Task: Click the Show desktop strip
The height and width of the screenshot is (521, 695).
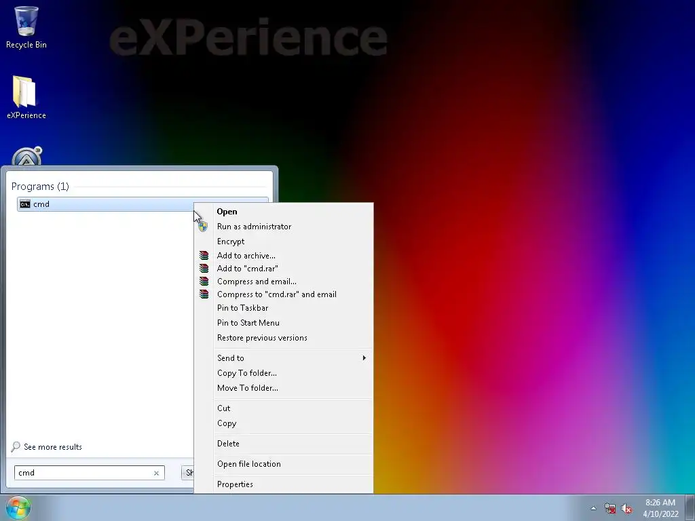Action: [x=690, y=507]
